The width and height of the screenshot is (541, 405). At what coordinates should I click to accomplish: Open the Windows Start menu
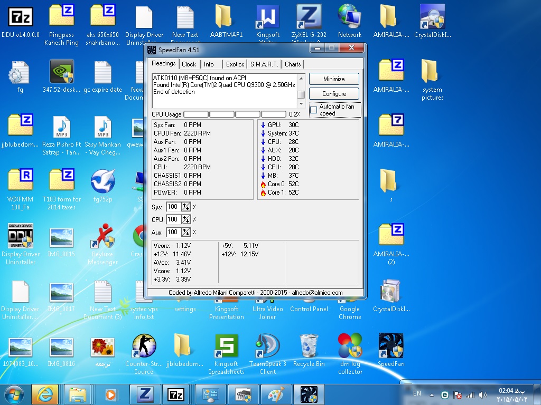(x=14, y=394)
